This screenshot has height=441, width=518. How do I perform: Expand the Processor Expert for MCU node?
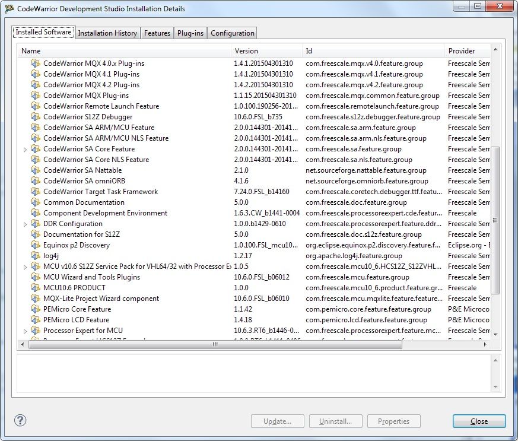[25, 331]
